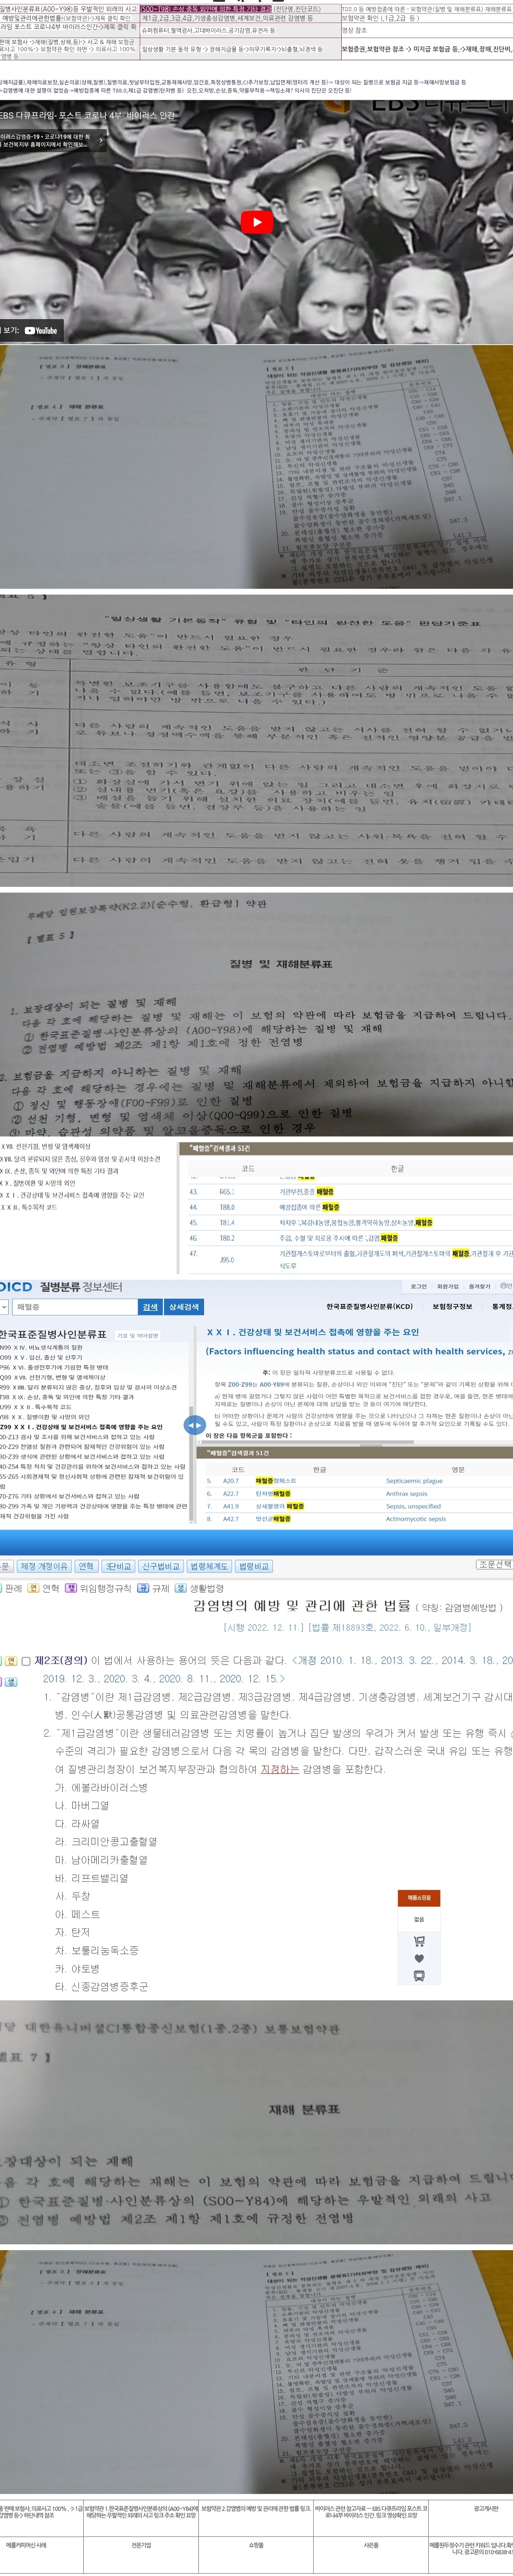Open the 제2조(정의) article link
This screenshot has height=2576, width=513.
62,1661
